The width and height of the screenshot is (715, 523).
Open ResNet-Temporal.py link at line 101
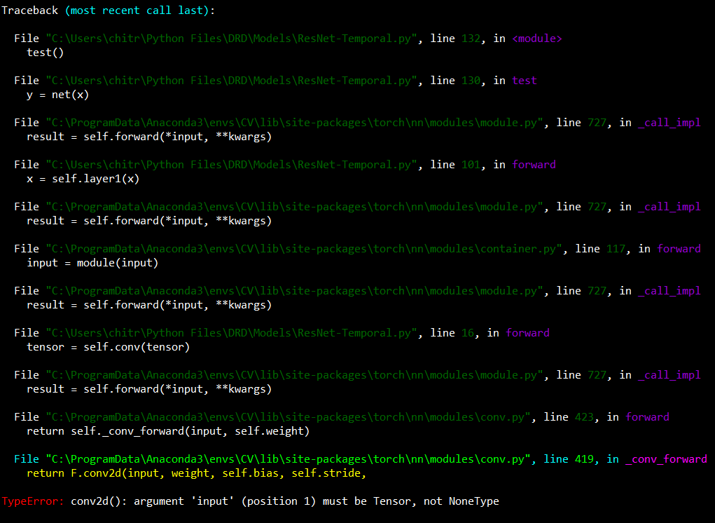[232, 165]
